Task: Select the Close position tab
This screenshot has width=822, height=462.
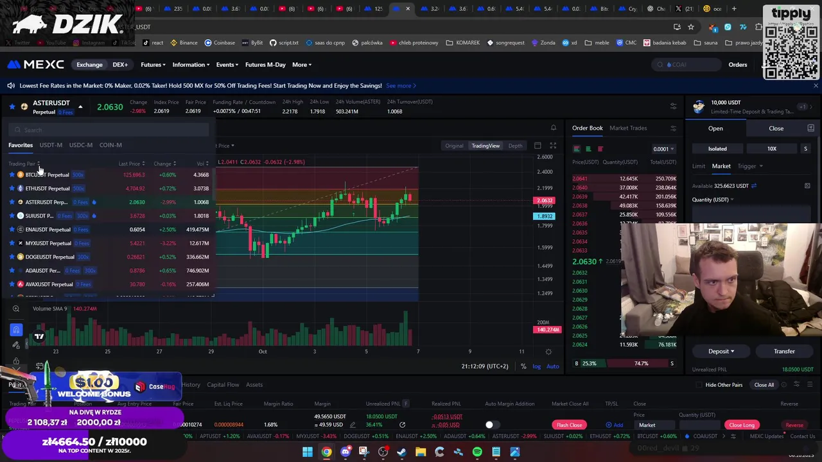Action: coord(776,128)
